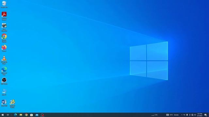This screenshot has width=209, height=117.
Task: Open the Windows Start menu
Action: click(x=3, y=115)
